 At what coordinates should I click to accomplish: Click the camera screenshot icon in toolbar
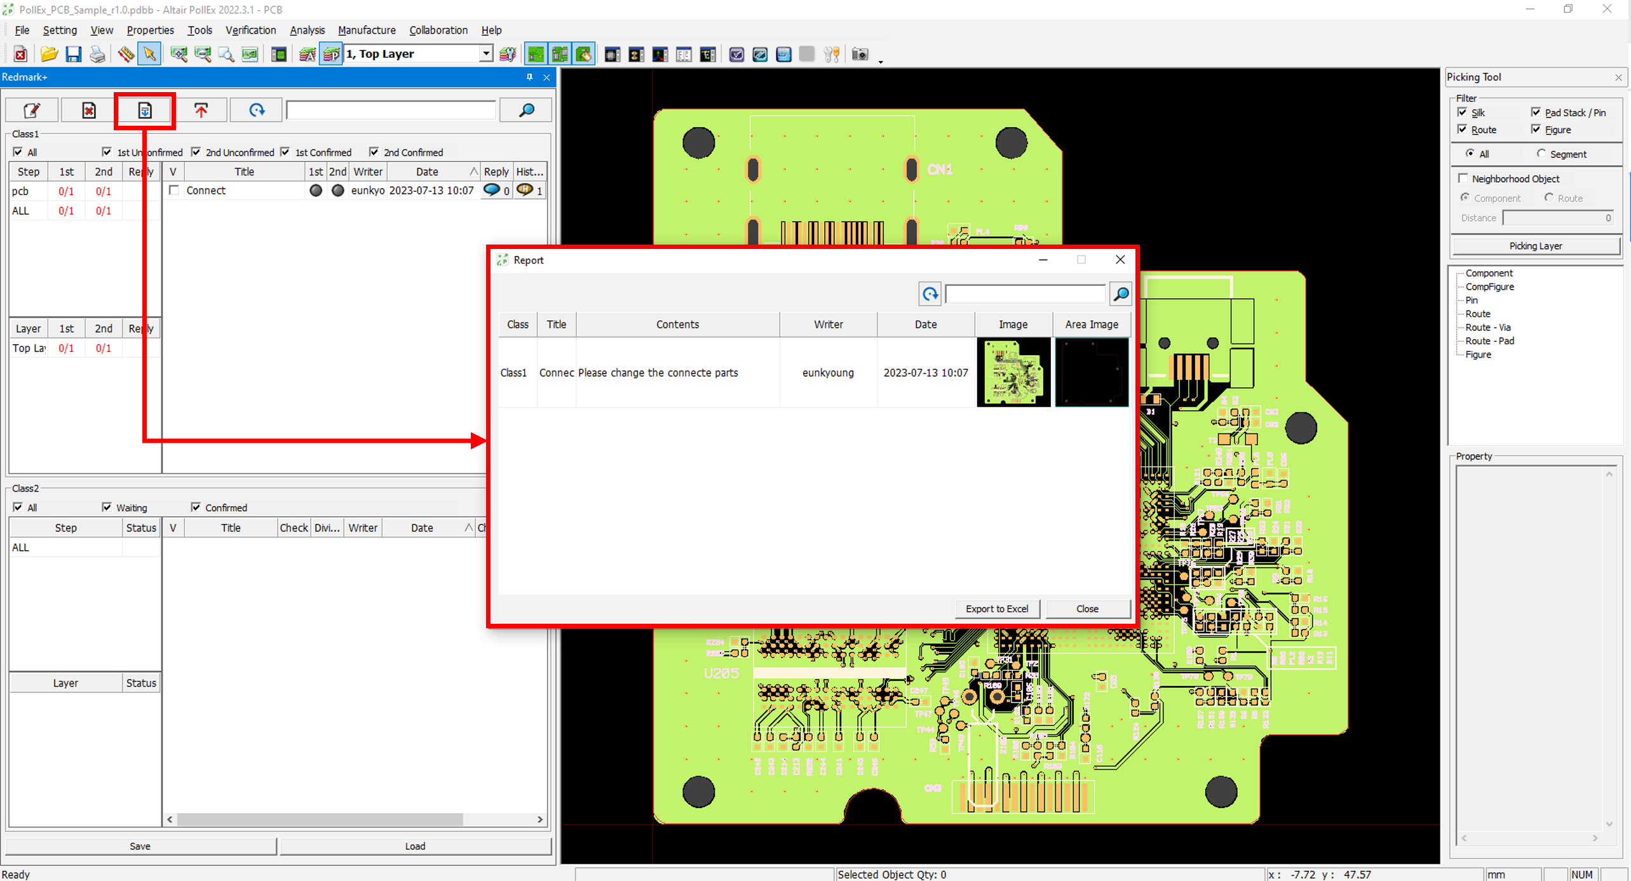[x=860, y=55]
